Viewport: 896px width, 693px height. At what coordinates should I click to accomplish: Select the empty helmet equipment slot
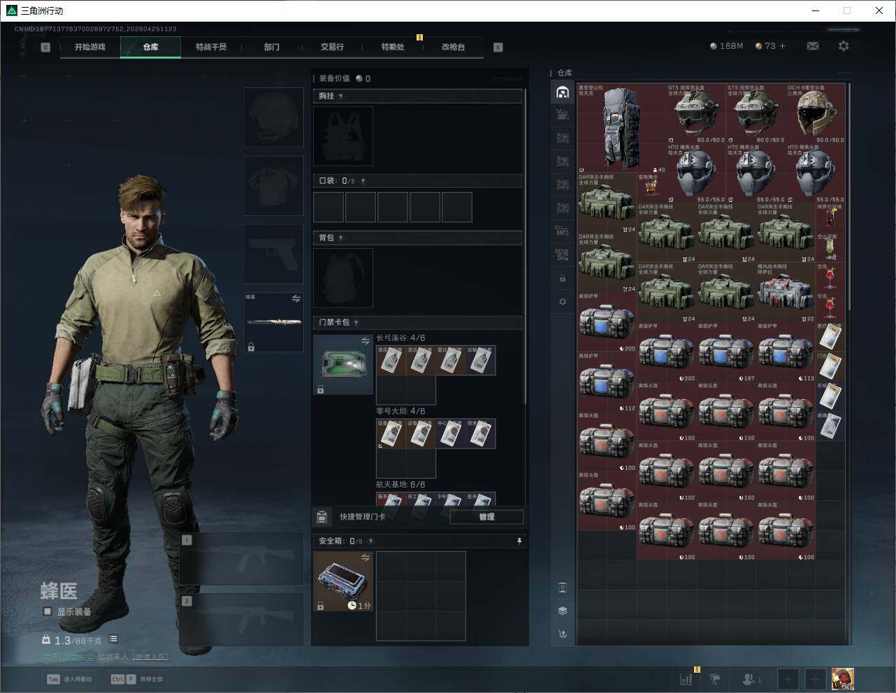point(274,117)
